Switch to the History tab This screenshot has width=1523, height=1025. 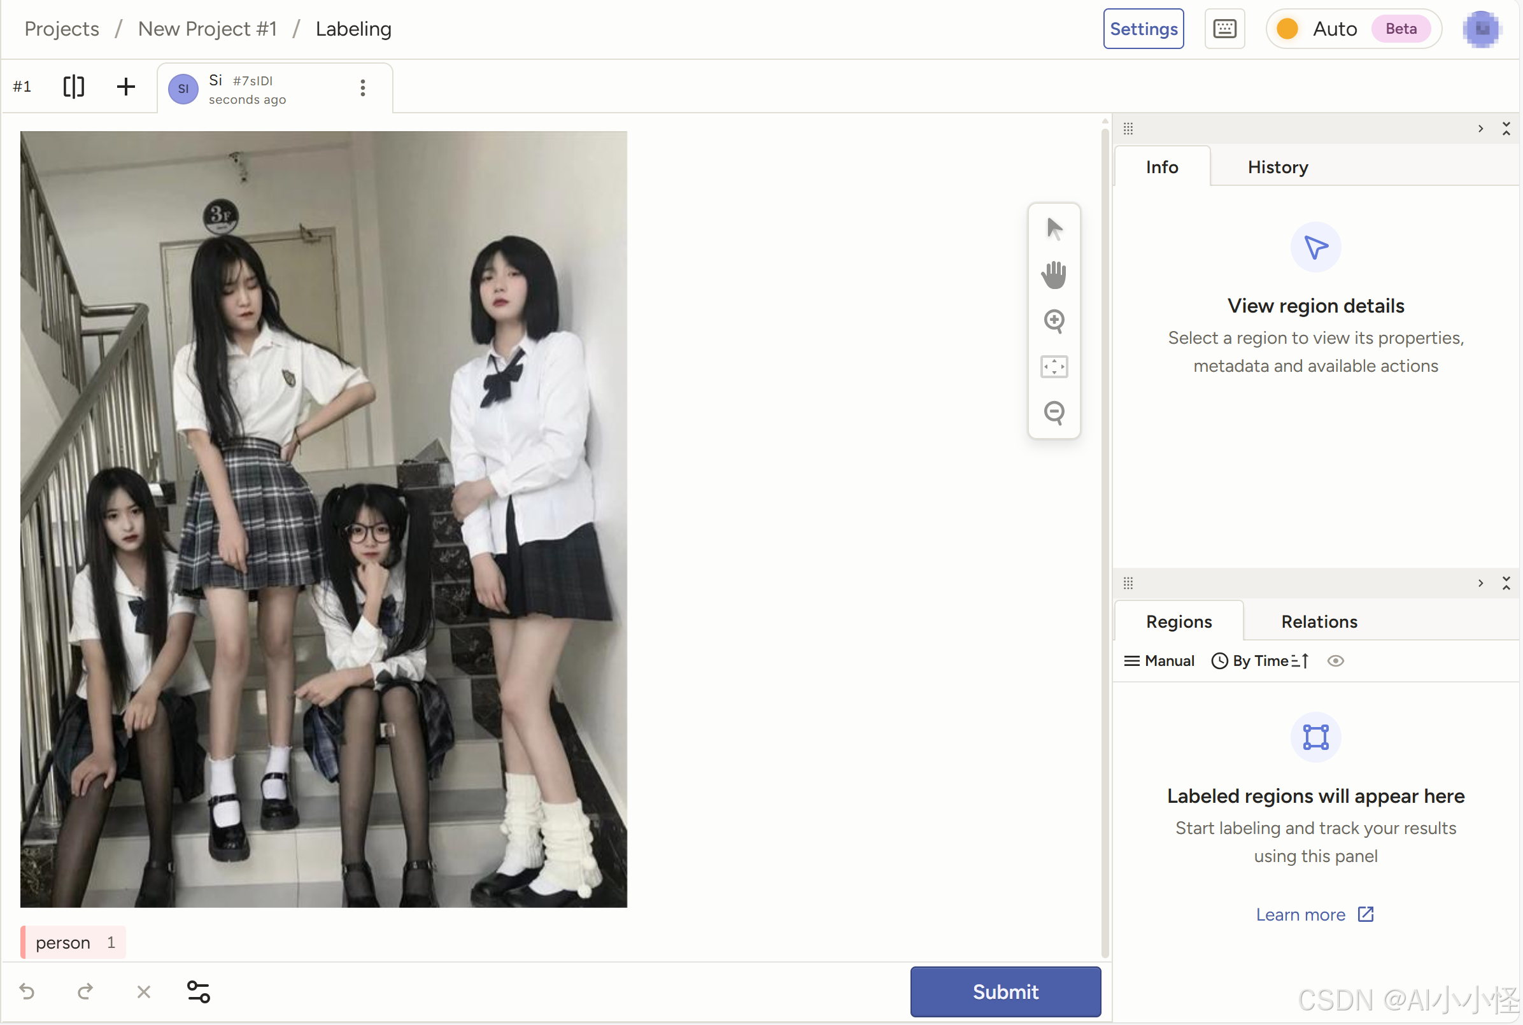(1277, 167)
